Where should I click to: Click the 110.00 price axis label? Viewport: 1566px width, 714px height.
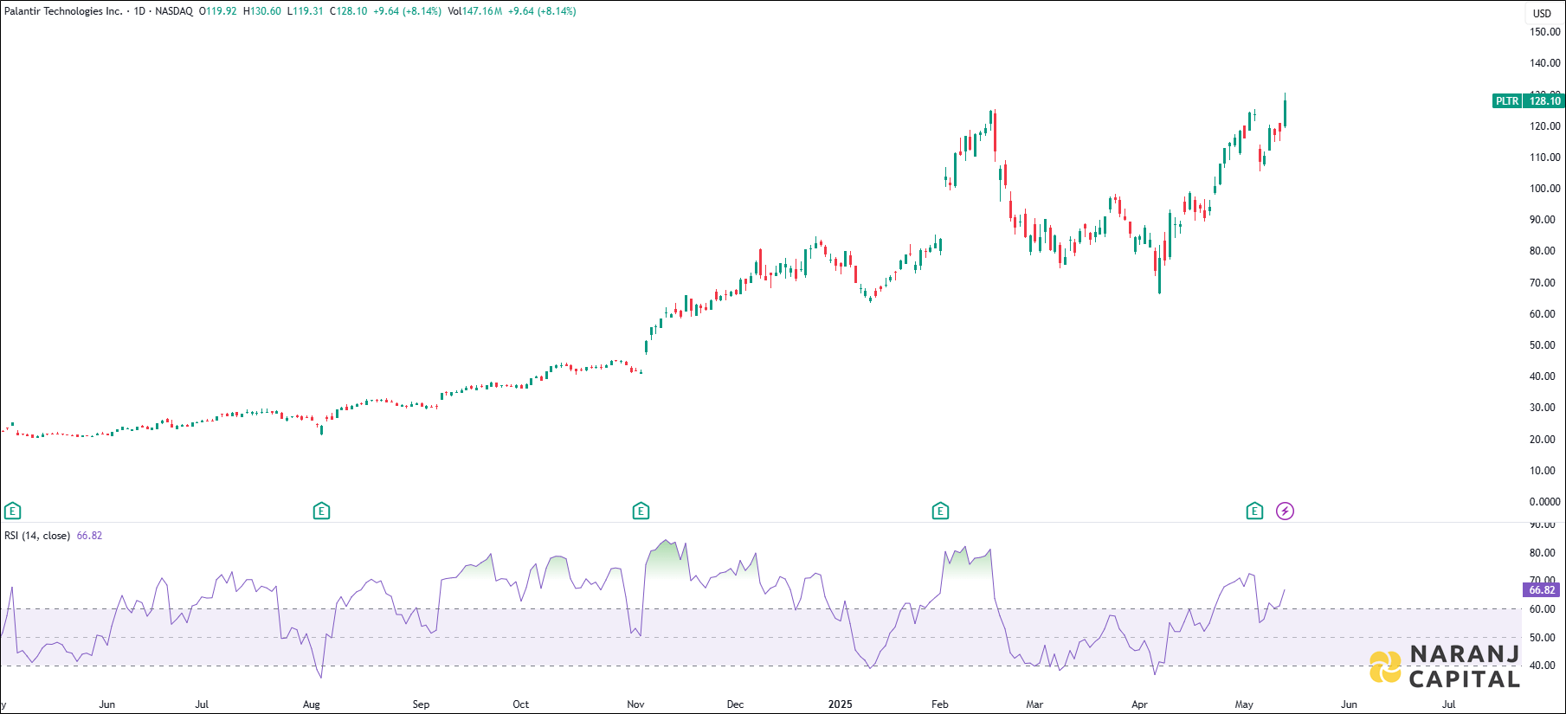tap(1545, 158)
